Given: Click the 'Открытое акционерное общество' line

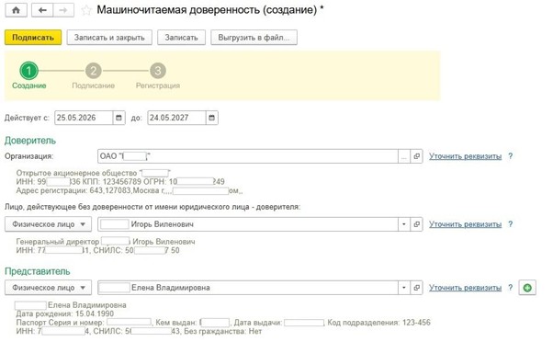Looking at the screenshot, I should click(94, 173).
